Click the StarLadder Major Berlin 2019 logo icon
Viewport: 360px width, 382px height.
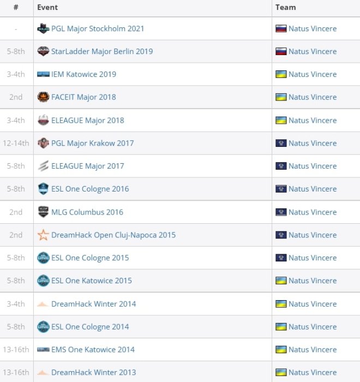(43, 51)
